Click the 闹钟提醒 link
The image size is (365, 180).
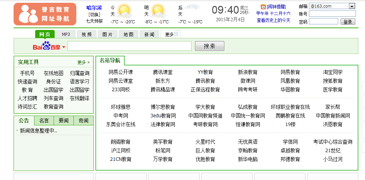coord(276,7)
